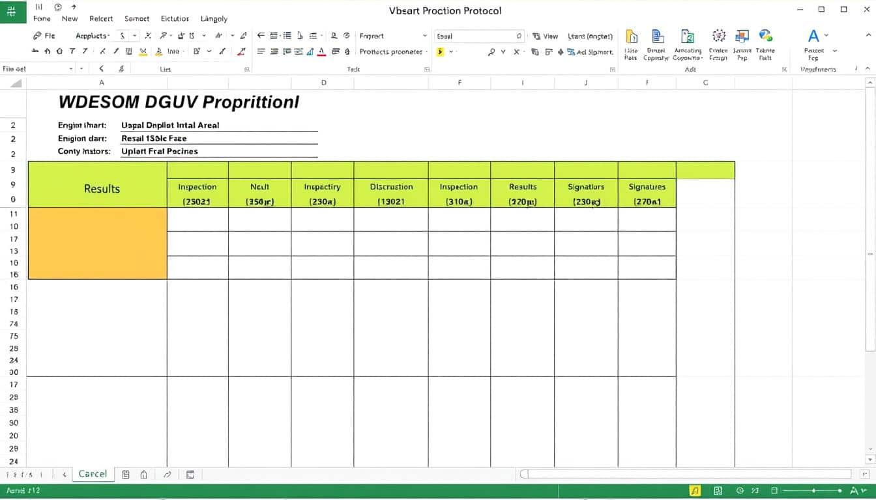Click the vertical scrollbar down arrow

point(870,460)
